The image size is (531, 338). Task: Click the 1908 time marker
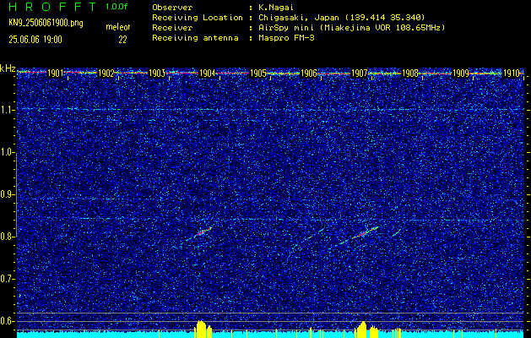410,74
